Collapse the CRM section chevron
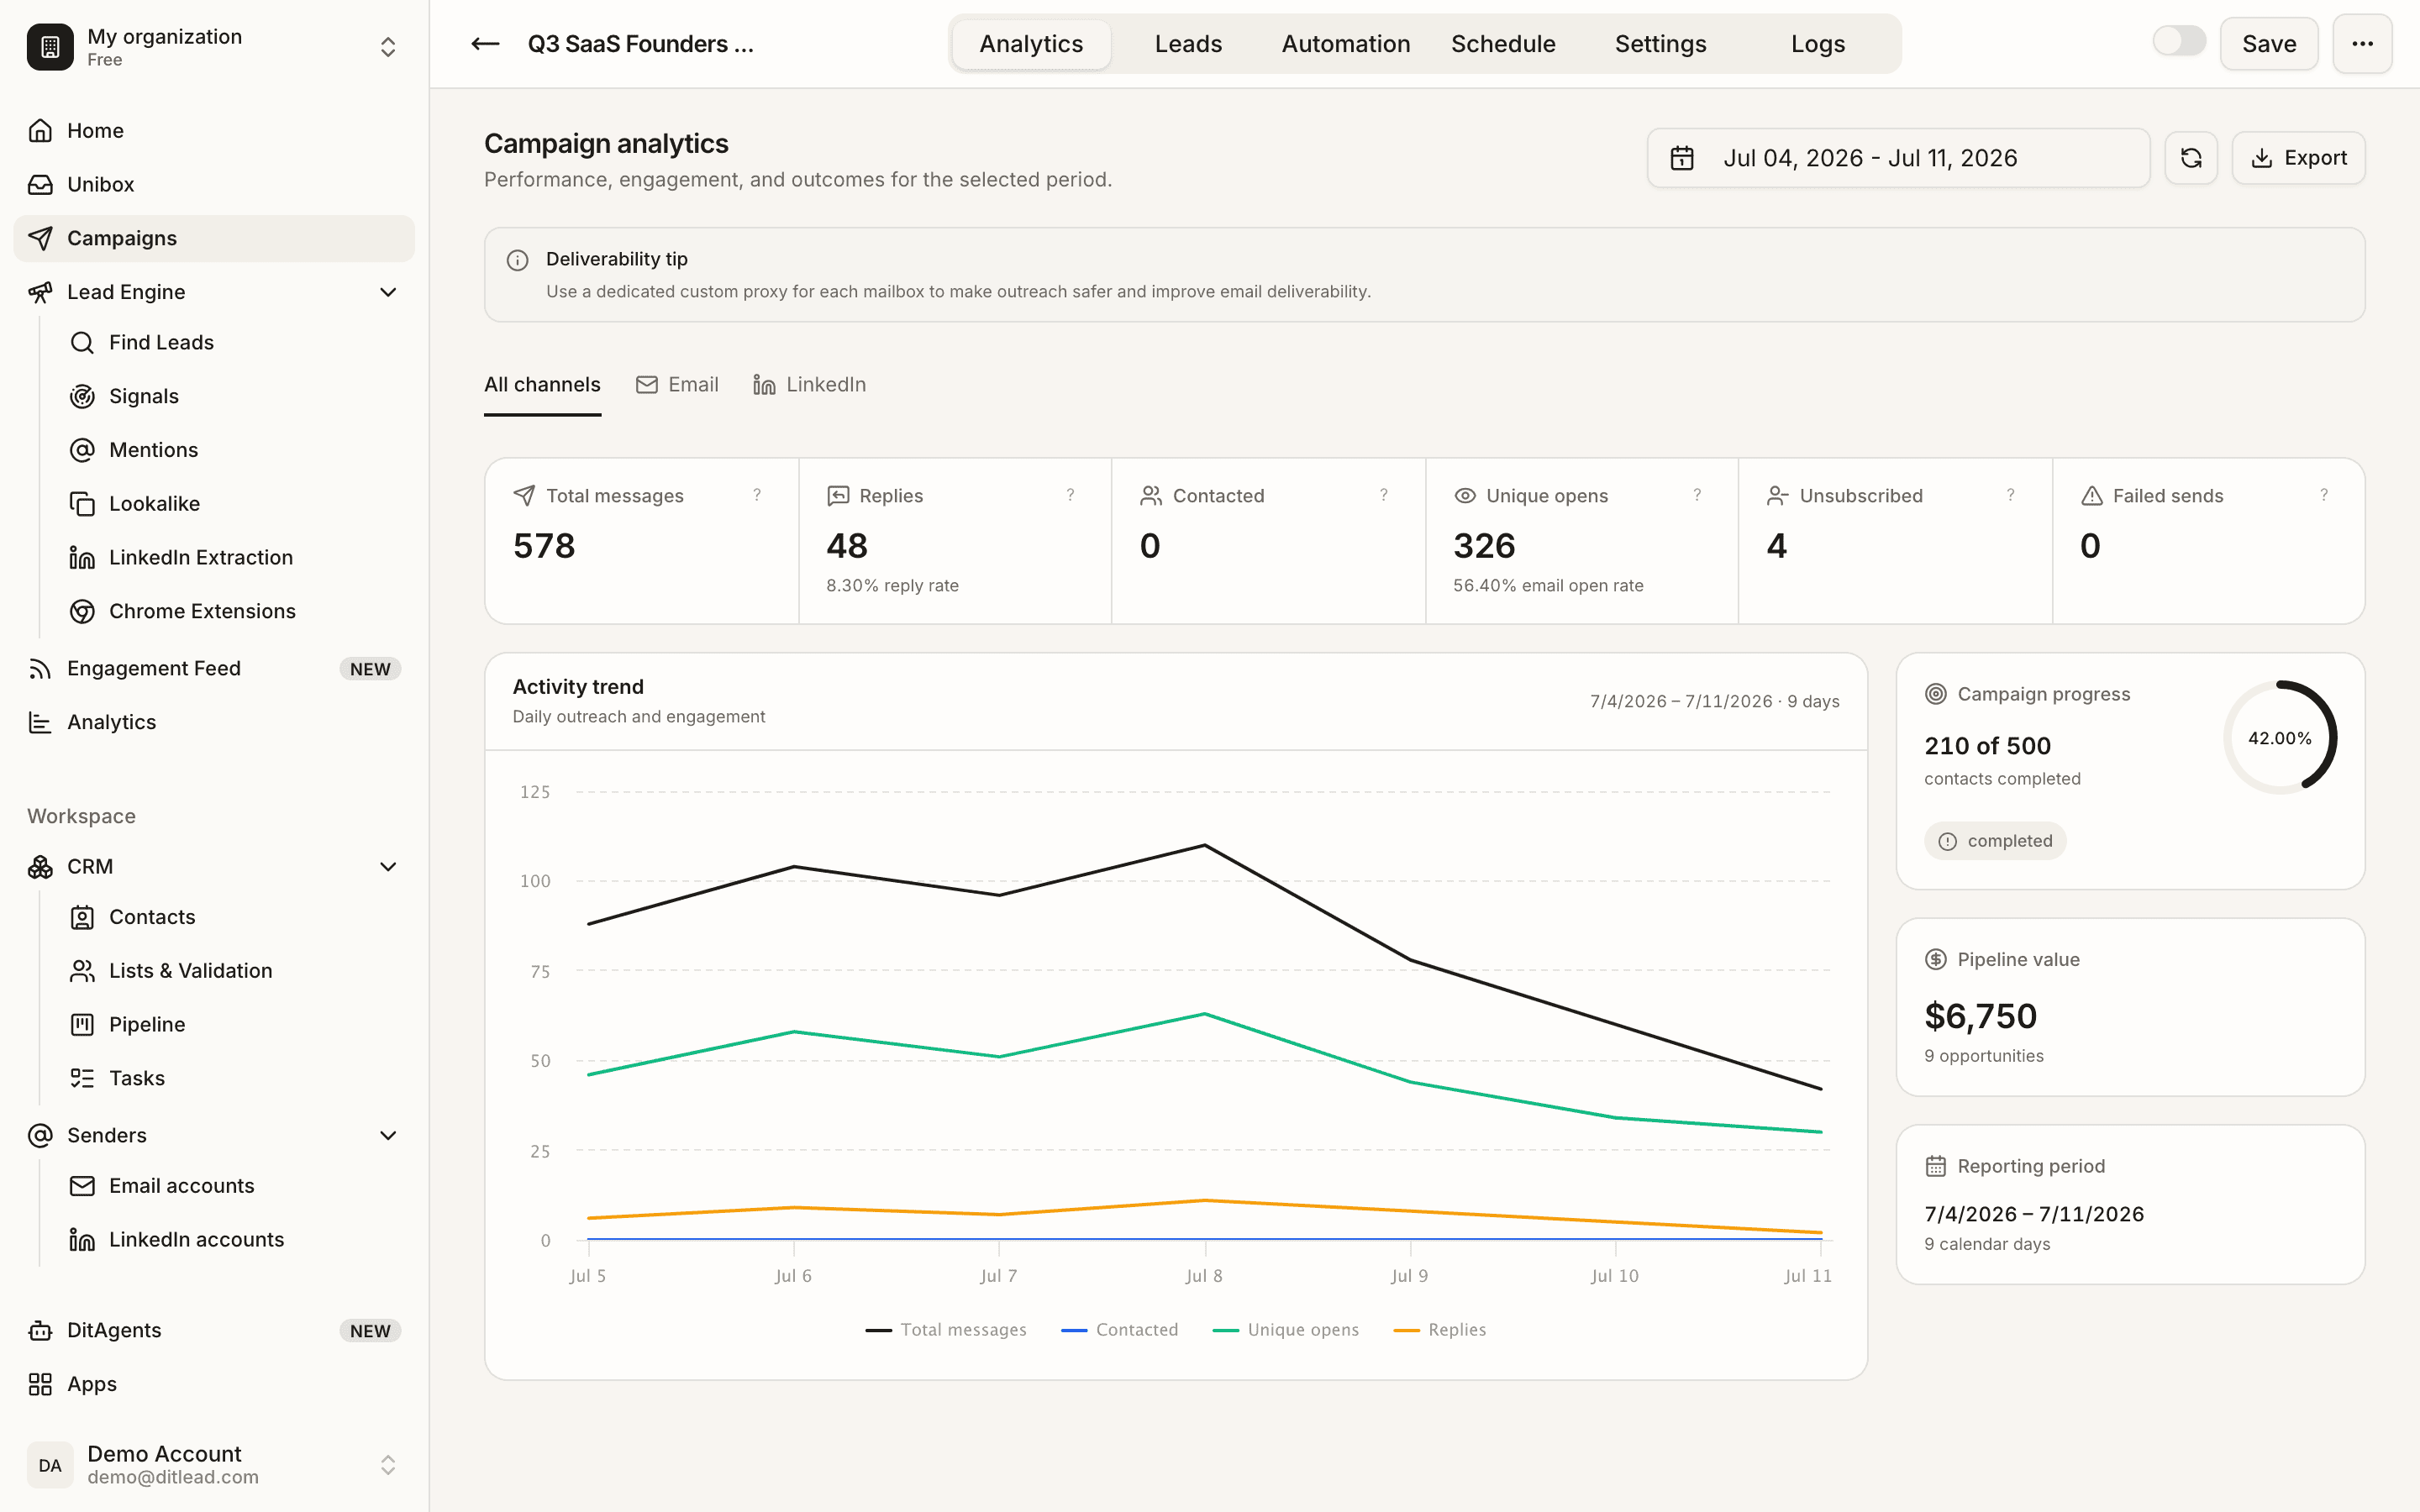Image resolution: width=2420 pixels, height=1512 pixels. tap(388, 867)
